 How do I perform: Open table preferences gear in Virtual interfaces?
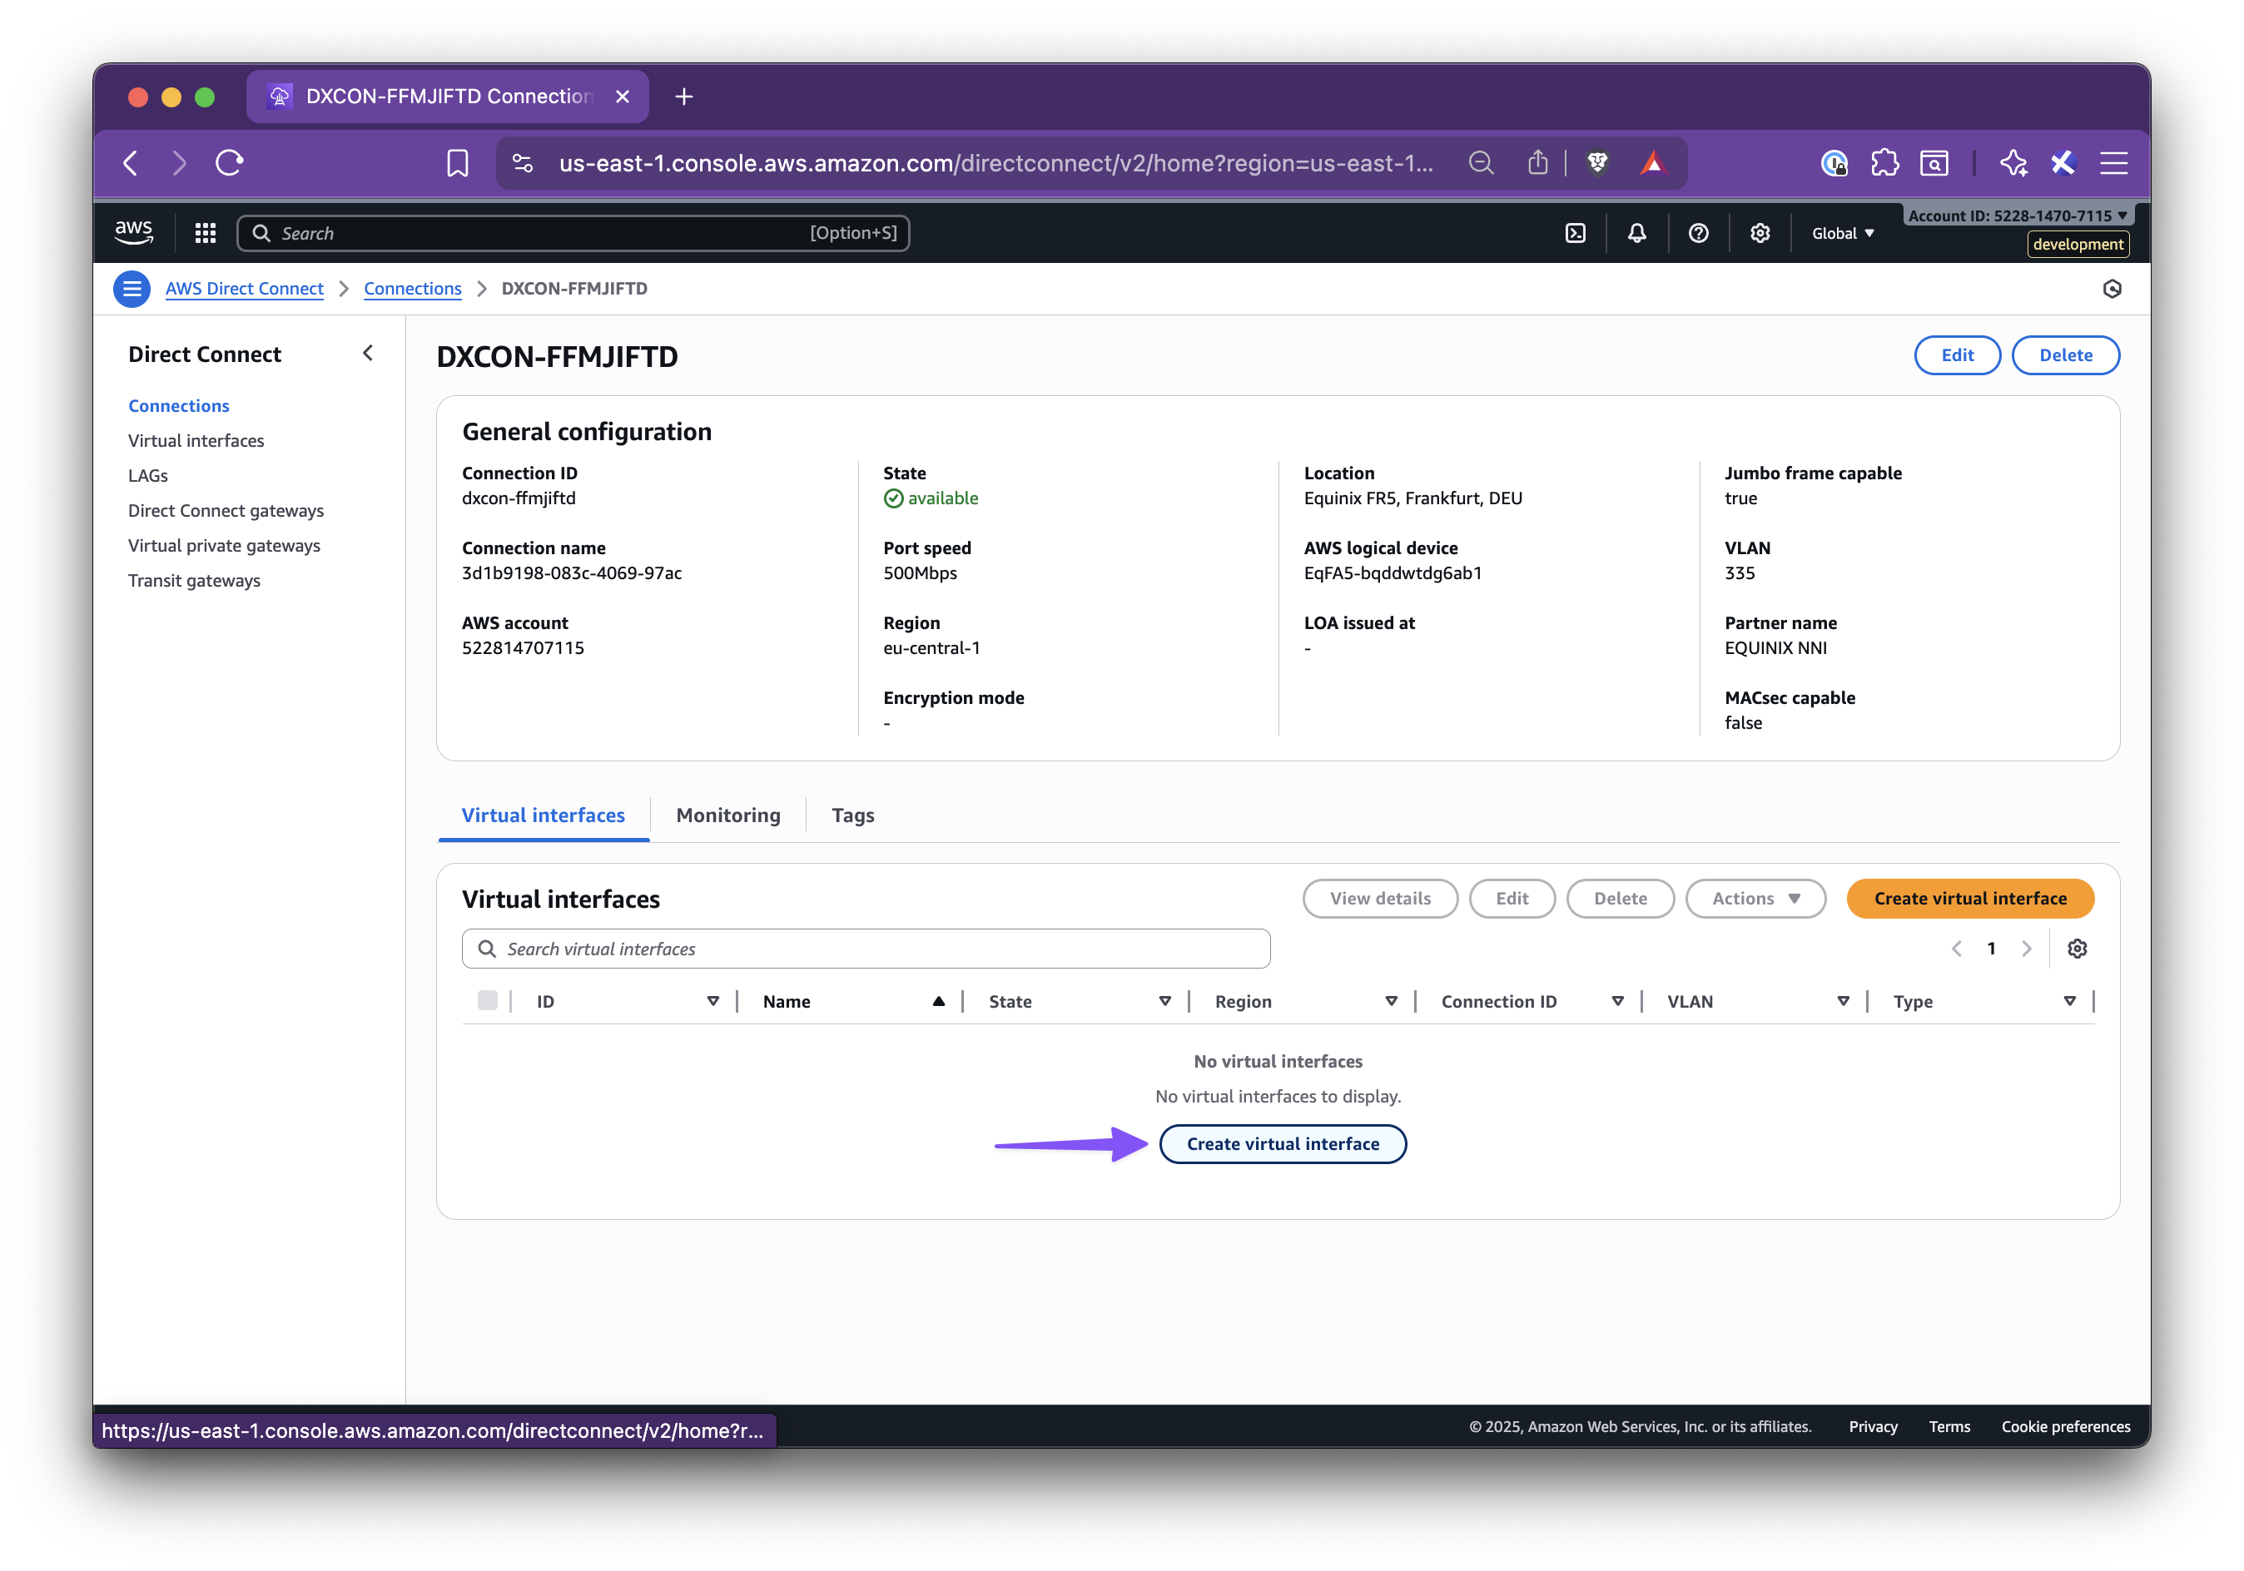(x=2078, y=948)
